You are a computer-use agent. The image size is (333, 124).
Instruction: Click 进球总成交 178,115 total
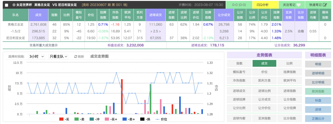pos(208,45)
